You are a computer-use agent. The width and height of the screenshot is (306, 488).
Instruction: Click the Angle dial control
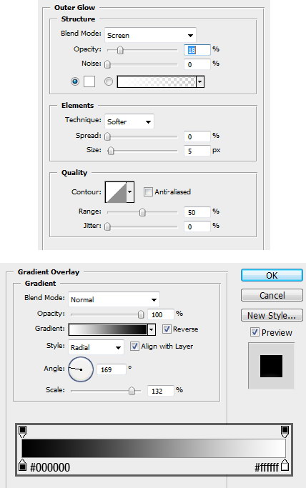click(81, 369)
